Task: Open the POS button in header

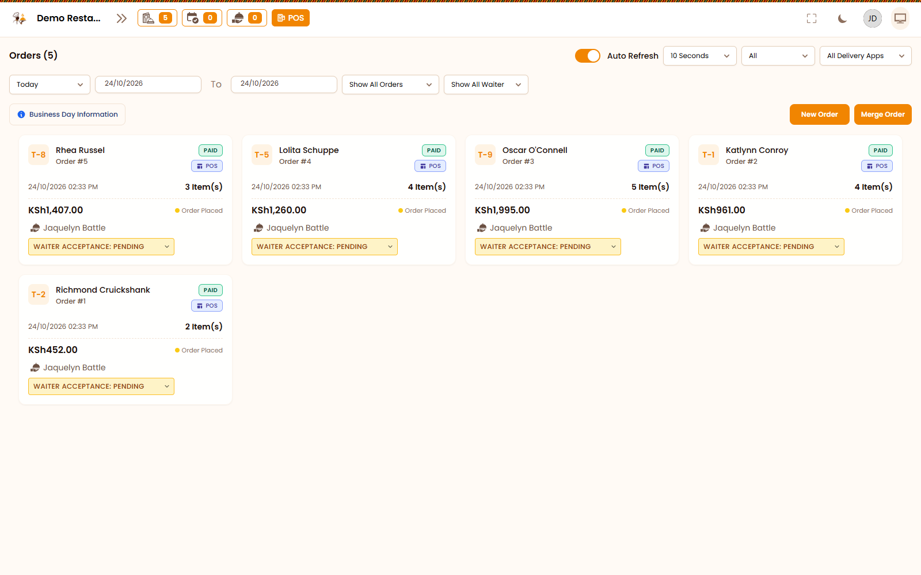Action: tap(291, 18)
